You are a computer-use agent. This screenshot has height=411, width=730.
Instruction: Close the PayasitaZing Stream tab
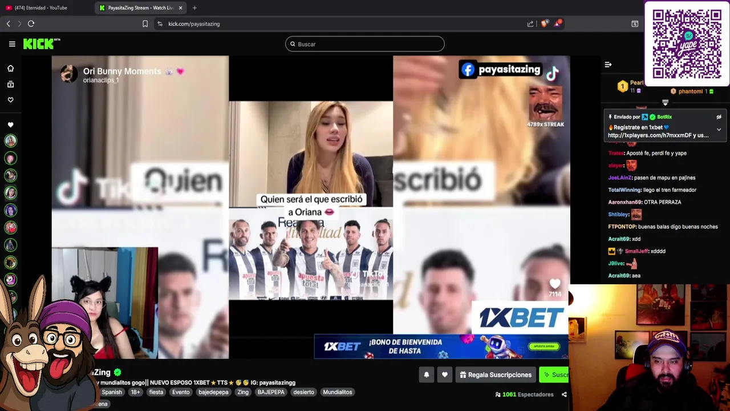180,8
